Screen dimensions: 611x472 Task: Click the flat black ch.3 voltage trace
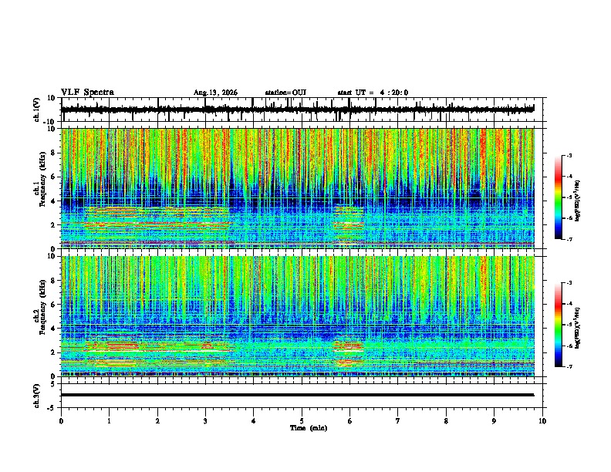[298, 395]
